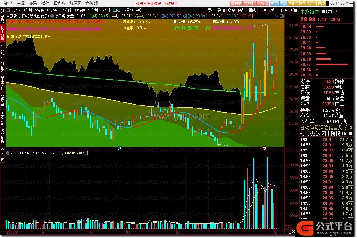
Task: Open the 多周期 multi-period view
Action: (x=128, y=10)
